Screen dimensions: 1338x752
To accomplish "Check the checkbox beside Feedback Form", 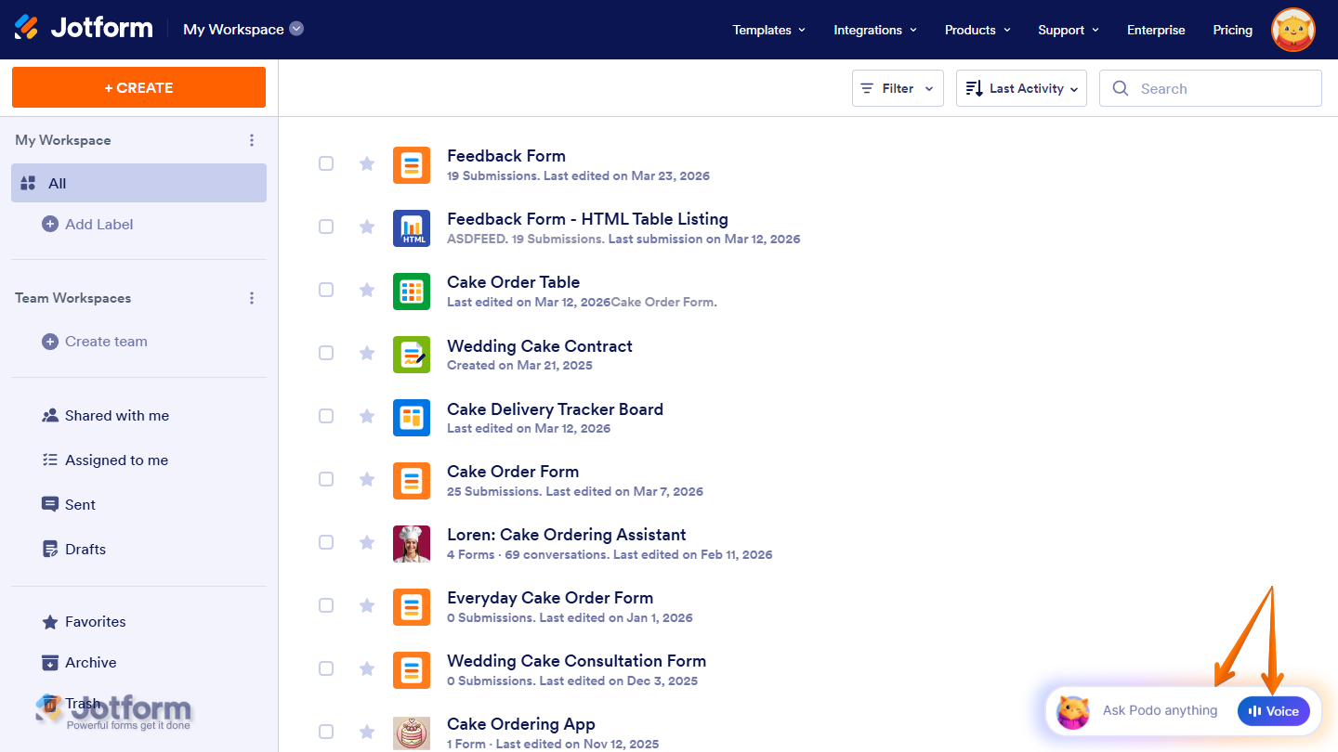I will (x=326, y=163).
